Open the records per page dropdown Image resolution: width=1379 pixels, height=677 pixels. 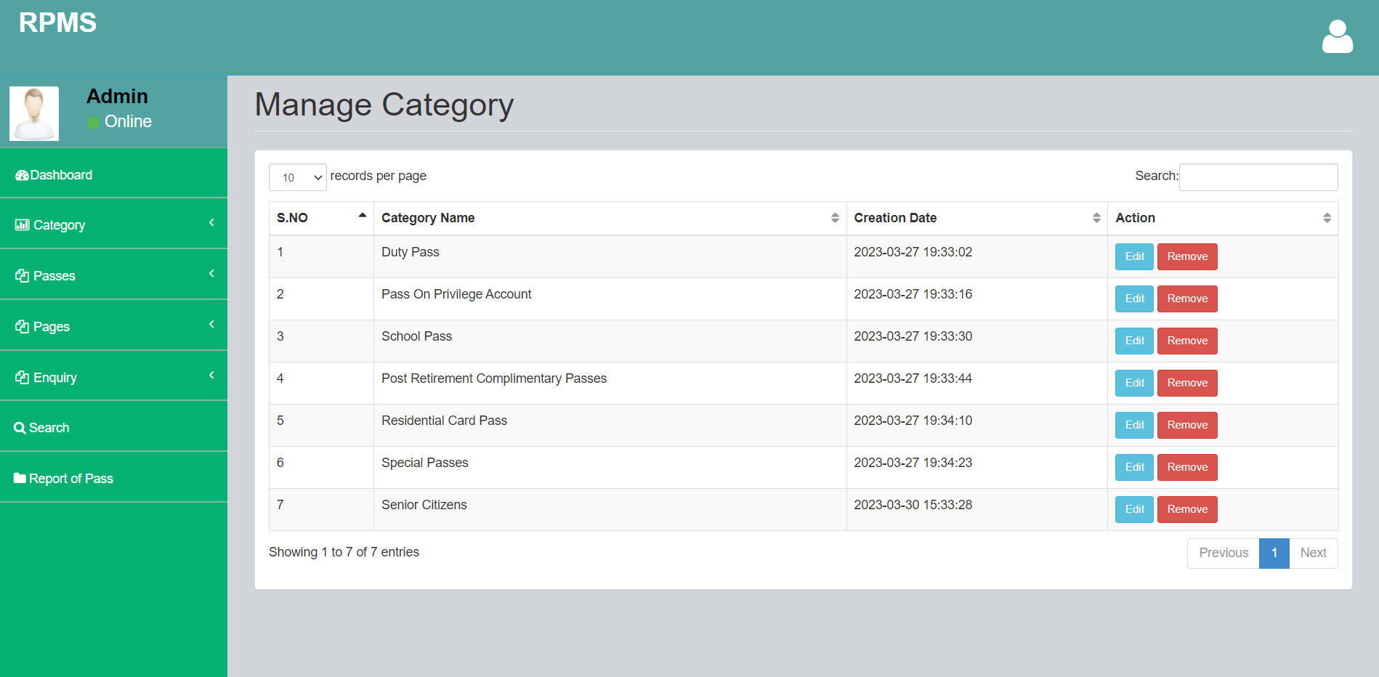[297, 177]
